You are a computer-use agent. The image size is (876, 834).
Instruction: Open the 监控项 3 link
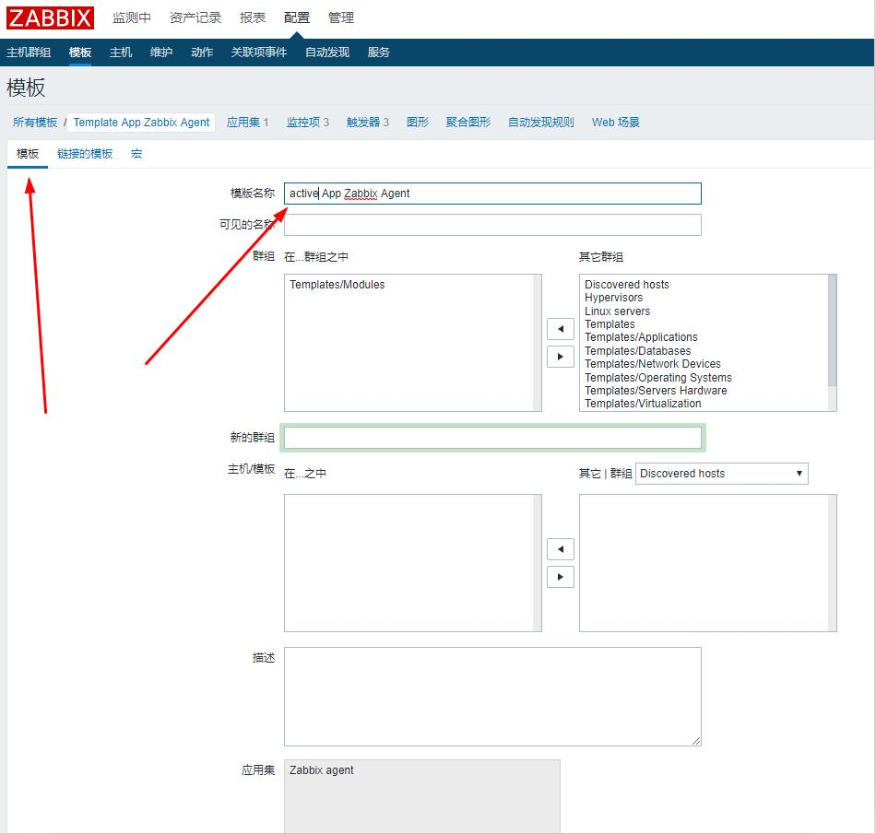tap(308, 123)
